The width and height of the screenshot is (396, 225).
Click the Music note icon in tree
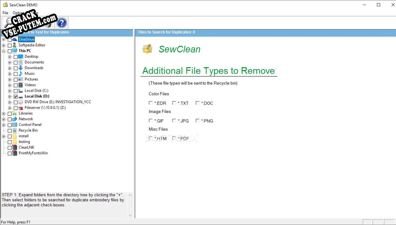21,73
